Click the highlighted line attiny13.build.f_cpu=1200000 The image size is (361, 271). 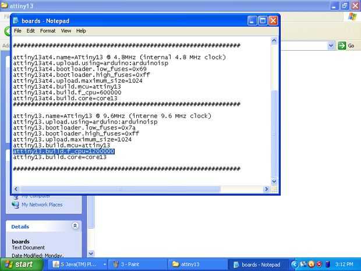point(64,151)
